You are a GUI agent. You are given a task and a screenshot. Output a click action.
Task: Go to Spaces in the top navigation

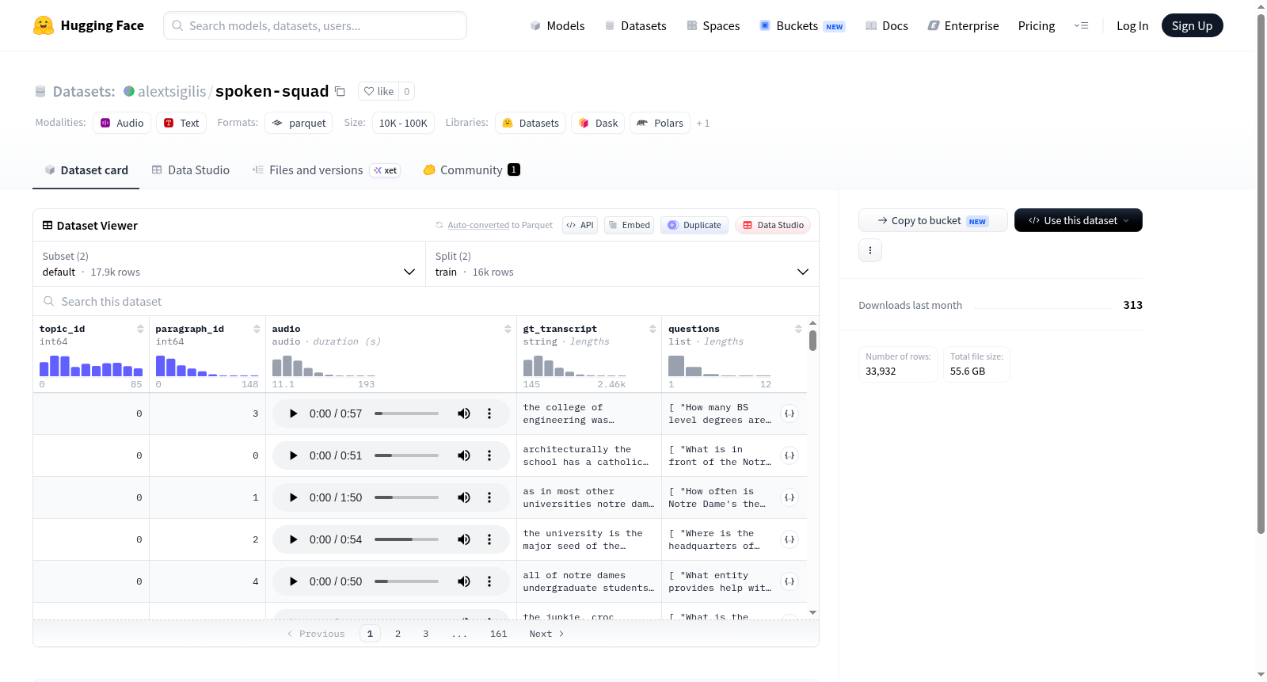click(x=713, y=26)
